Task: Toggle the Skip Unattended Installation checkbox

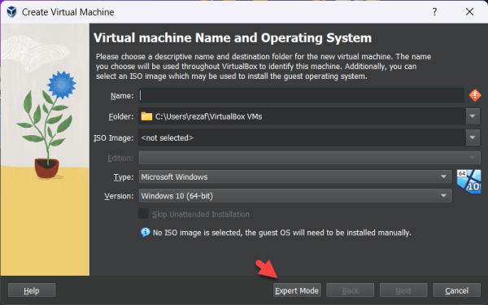Action: (x=143, y=214)
